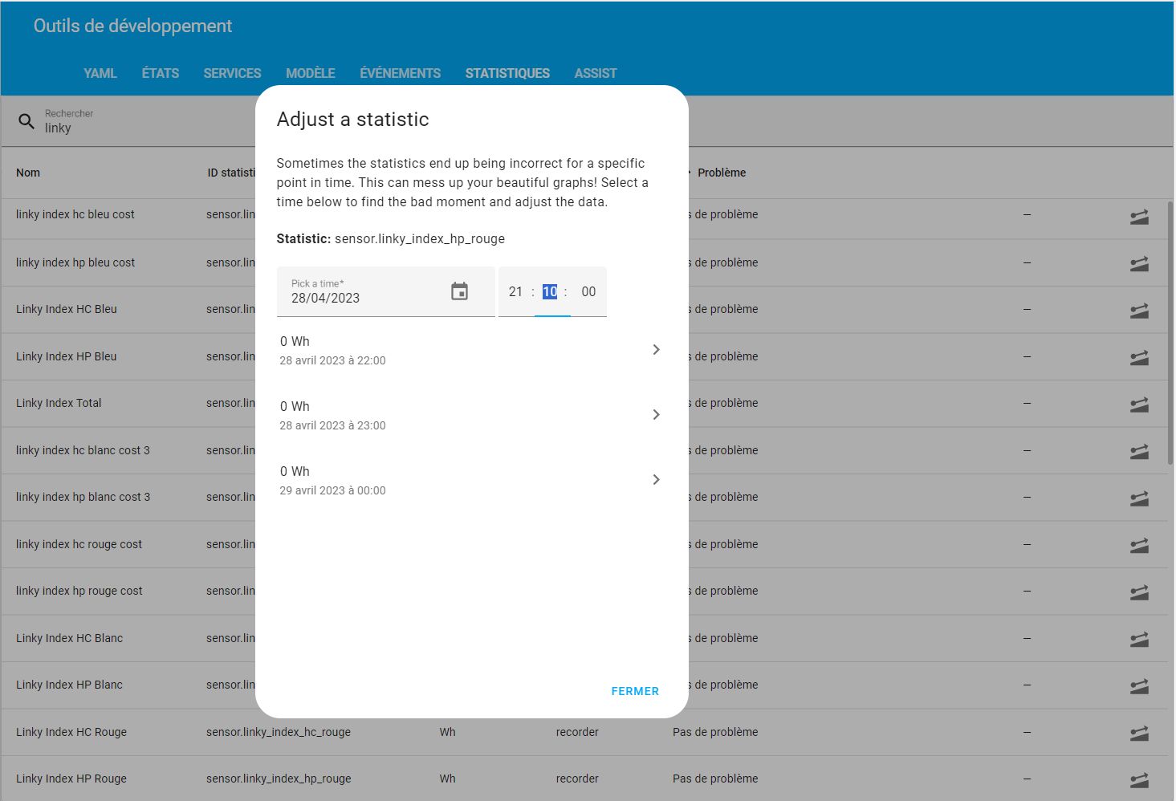Sort by the Problème column header
This screenshot has height=801, width=1176.
pos(721,173)
